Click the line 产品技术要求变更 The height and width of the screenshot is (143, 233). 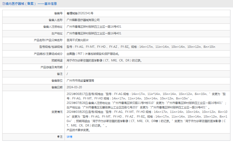[78, 130]
